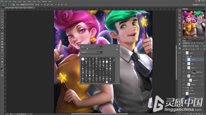Open options bar Opacity slider arrow

[45, 5]
